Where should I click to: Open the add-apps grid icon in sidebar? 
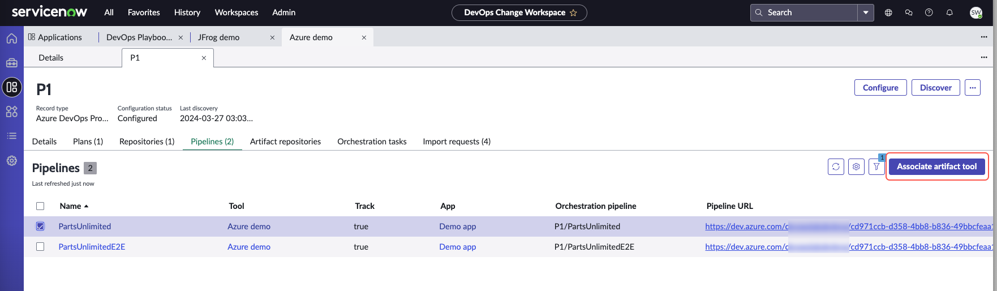pos(11,112)
